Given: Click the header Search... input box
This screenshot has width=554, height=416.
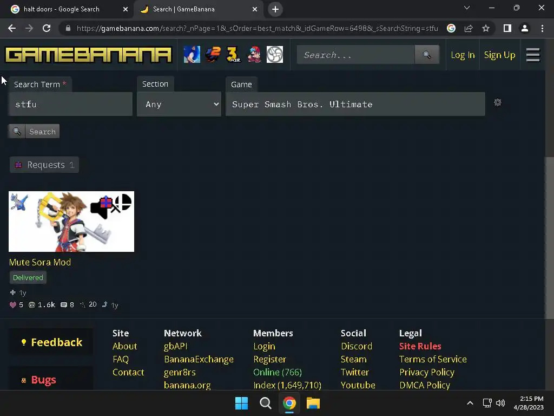Looking at the screenshot, I should 356,55.
